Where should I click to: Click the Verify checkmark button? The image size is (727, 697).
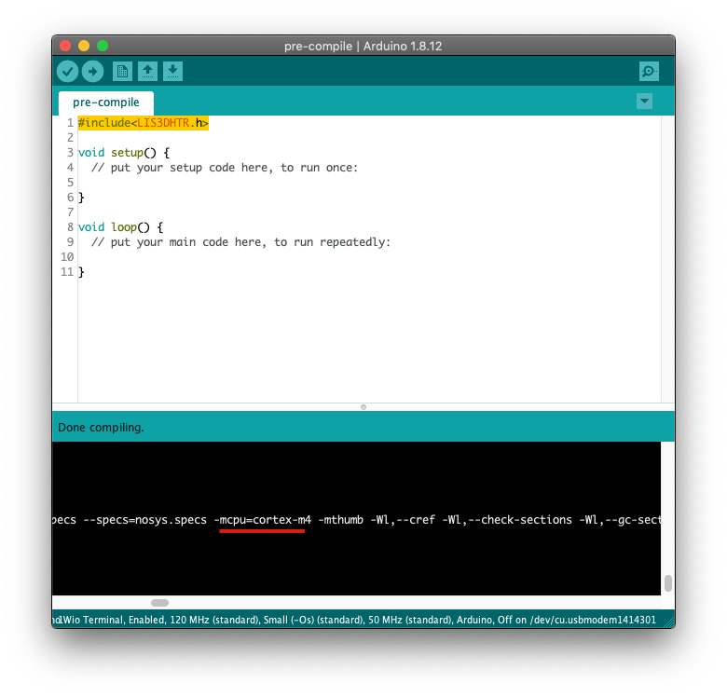[68, 72]
